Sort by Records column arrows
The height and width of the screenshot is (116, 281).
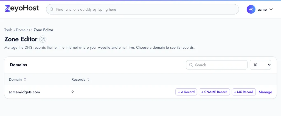88,79
